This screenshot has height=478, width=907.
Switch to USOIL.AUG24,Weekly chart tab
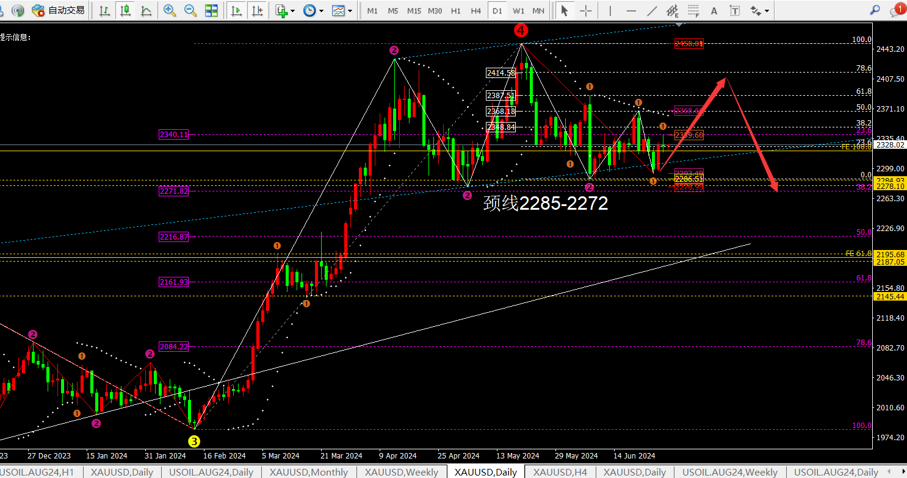coord(730,472)
